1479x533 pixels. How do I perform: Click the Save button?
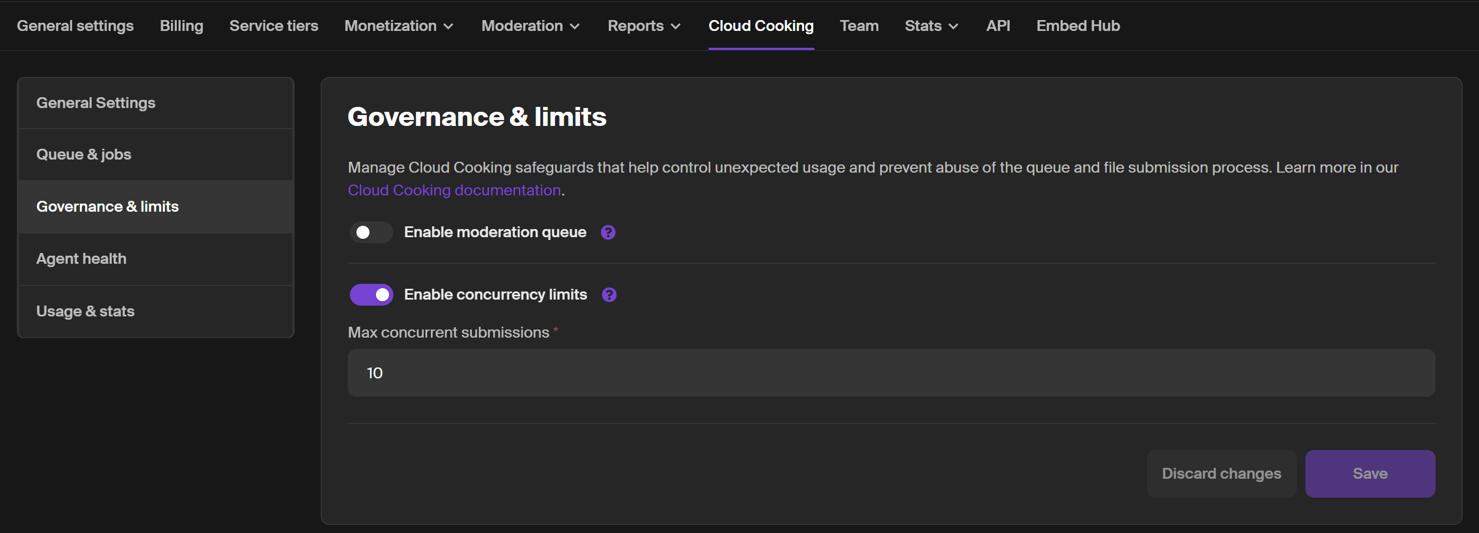pos(1370,474)
